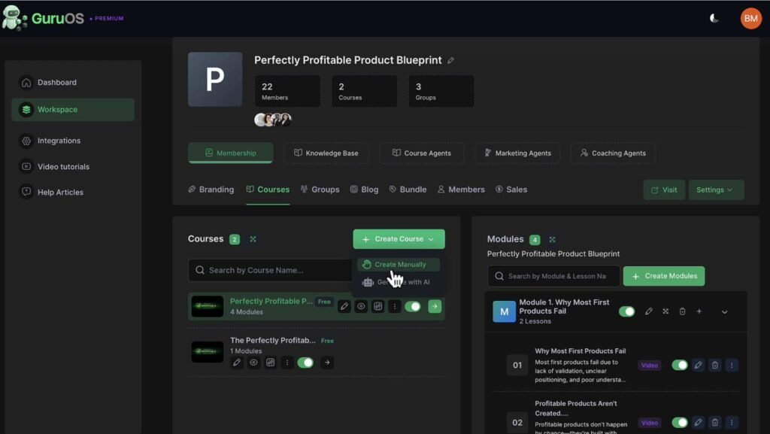Delete lesson 01 with trash icon
Viewport: 770px width, 434px height.
[715, 366]
